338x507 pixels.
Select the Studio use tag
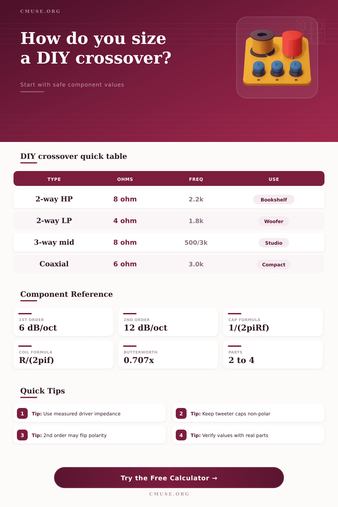273,243
